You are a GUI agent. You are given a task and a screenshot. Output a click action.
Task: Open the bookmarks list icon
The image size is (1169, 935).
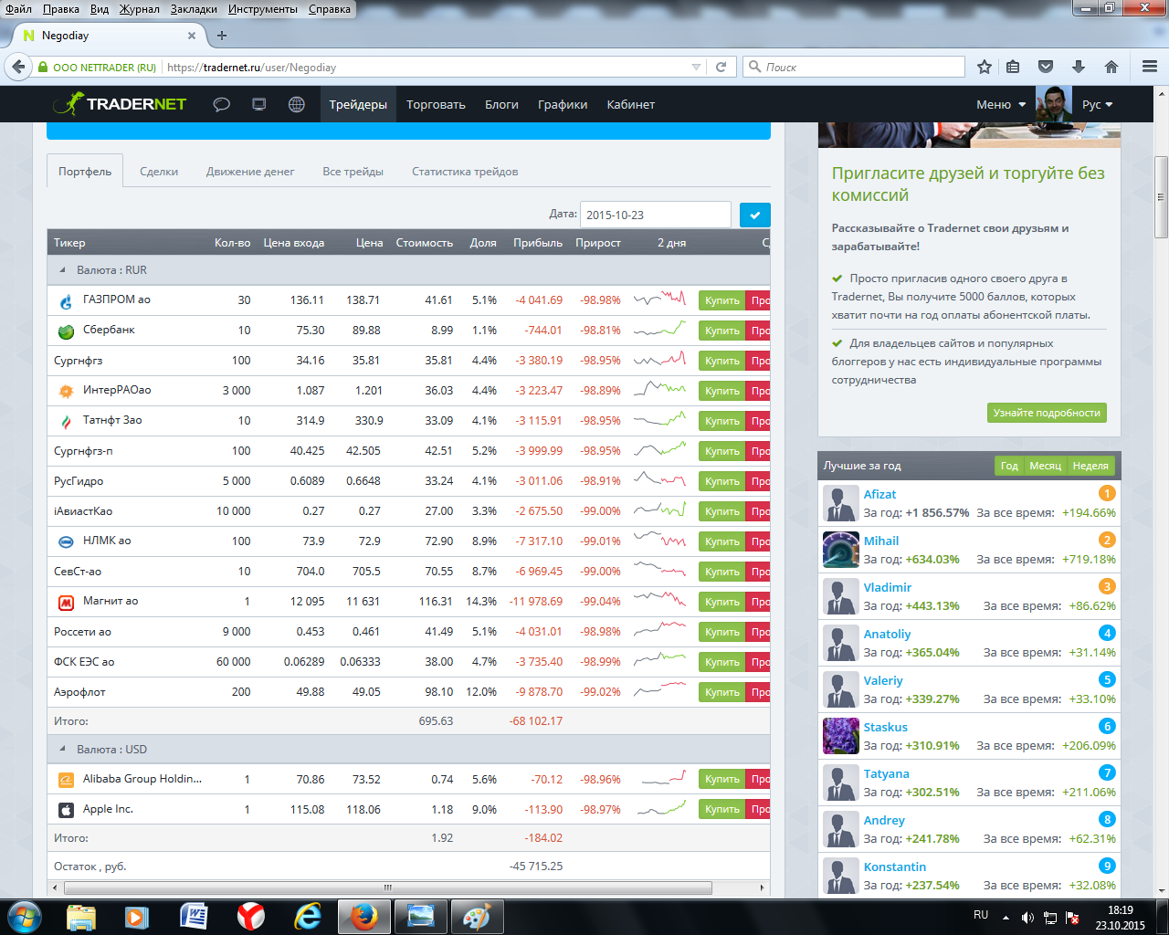(x=1013, y=67)
